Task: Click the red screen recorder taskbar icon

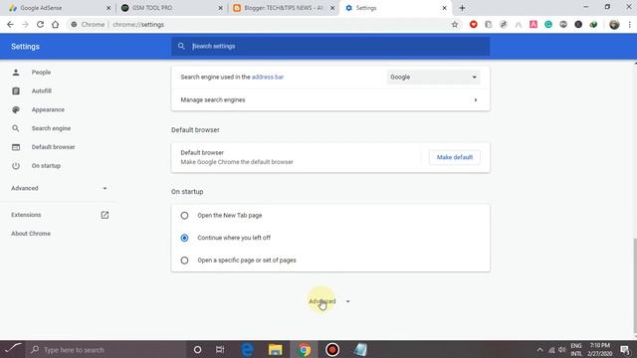Action: pyautogui.click(x=332, y=349)
